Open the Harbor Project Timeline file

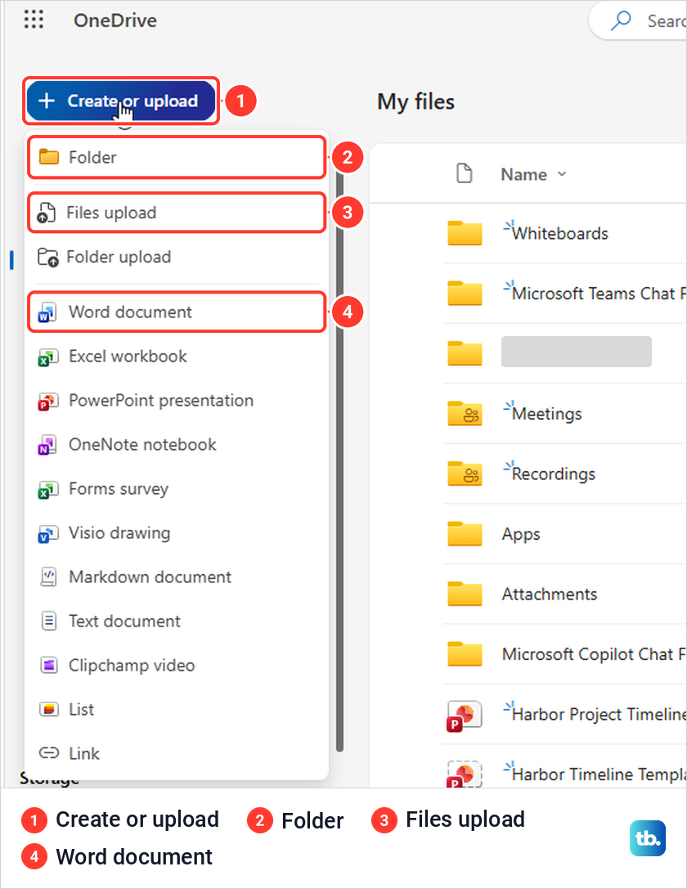pos(599,714)
